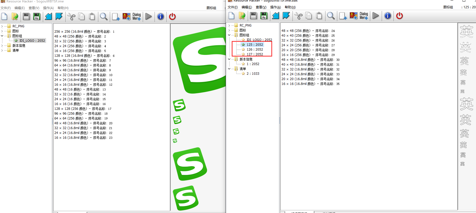Select 127 : 2052 tree item
The image size is (476, 213).
click(255, 54)
